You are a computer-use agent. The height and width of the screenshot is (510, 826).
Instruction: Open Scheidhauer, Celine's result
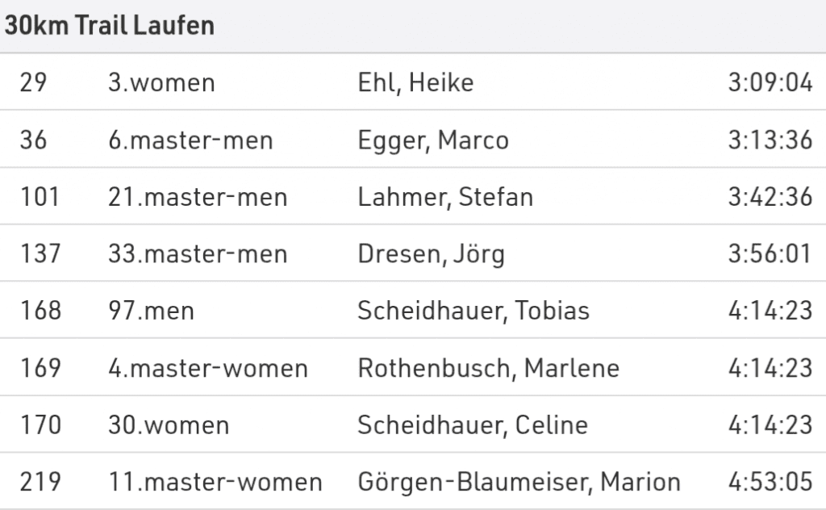(473, 425)
